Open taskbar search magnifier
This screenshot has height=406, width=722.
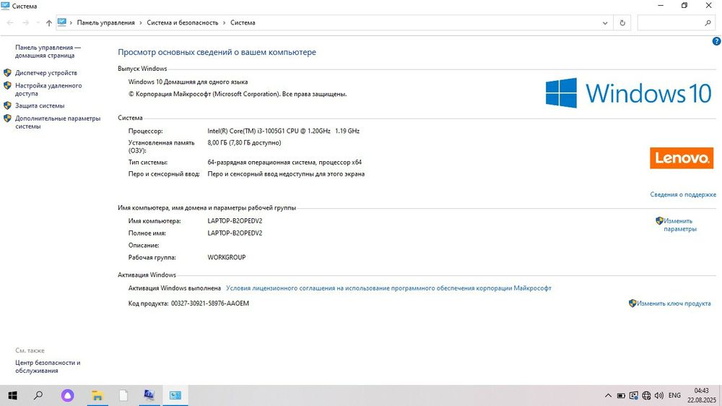[38, 395]
